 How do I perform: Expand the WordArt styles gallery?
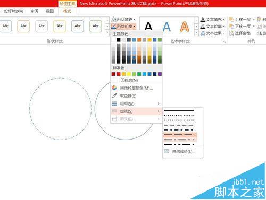pyautogui.click(x=196, y=33)
